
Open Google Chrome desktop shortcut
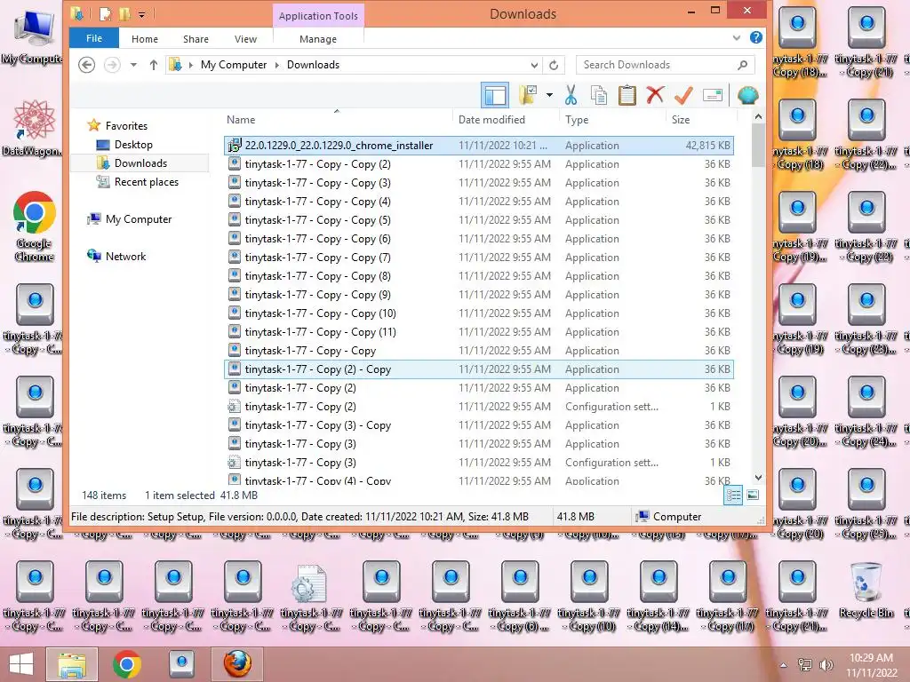(35, 226)
